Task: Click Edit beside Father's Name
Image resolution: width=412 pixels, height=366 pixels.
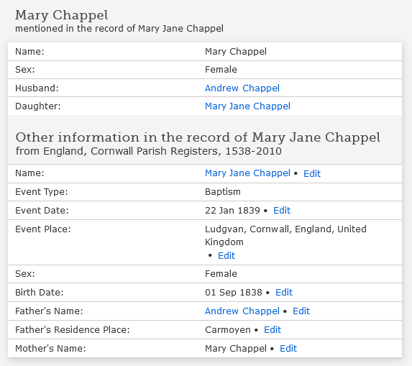Action: click(301, 311)
